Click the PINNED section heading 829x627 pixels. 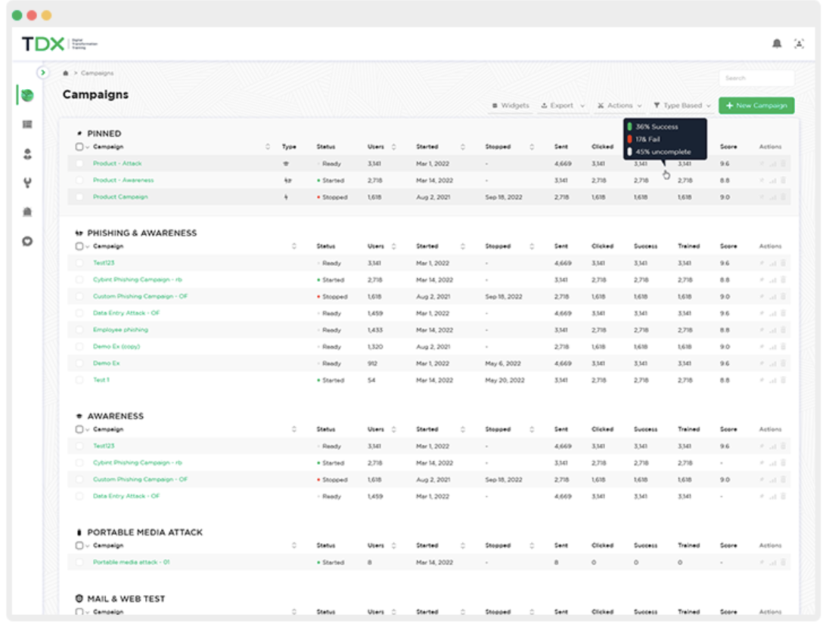click(104, 134)
